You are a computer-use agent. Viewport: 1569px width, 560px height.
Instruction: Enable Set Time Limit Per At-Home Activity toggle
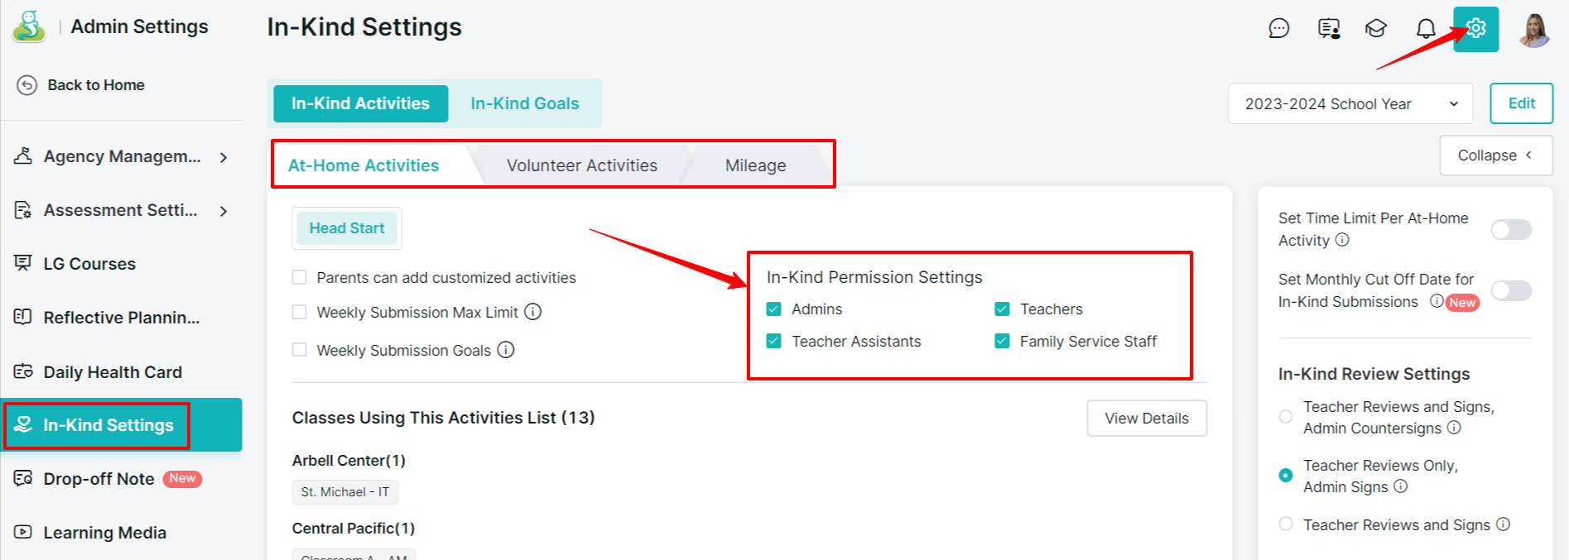coord(1510,229)
